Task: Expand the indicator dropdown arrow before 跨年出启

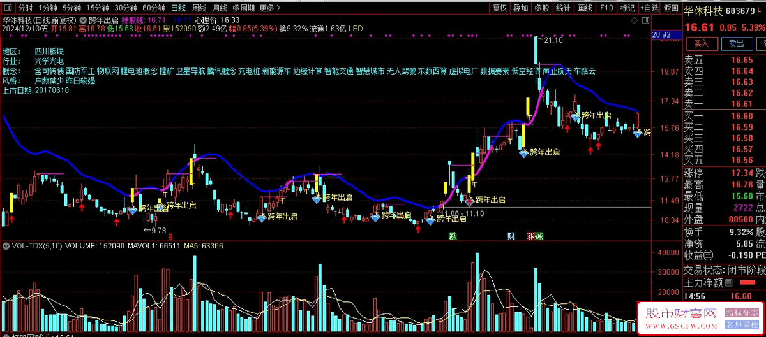Action: [x=84, y=20]
